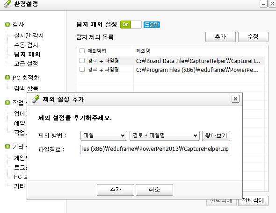Open 고급 설정 in the sidebar
This screenshot has width=276, height=213.
26,64
